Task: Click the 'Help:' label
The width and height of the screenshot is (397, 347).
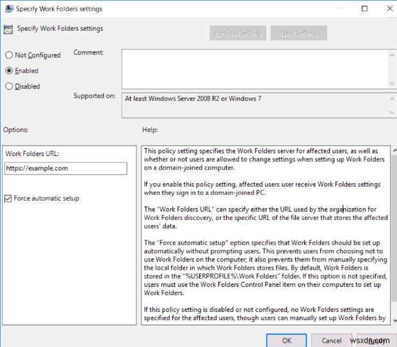Action: [150, 130]
